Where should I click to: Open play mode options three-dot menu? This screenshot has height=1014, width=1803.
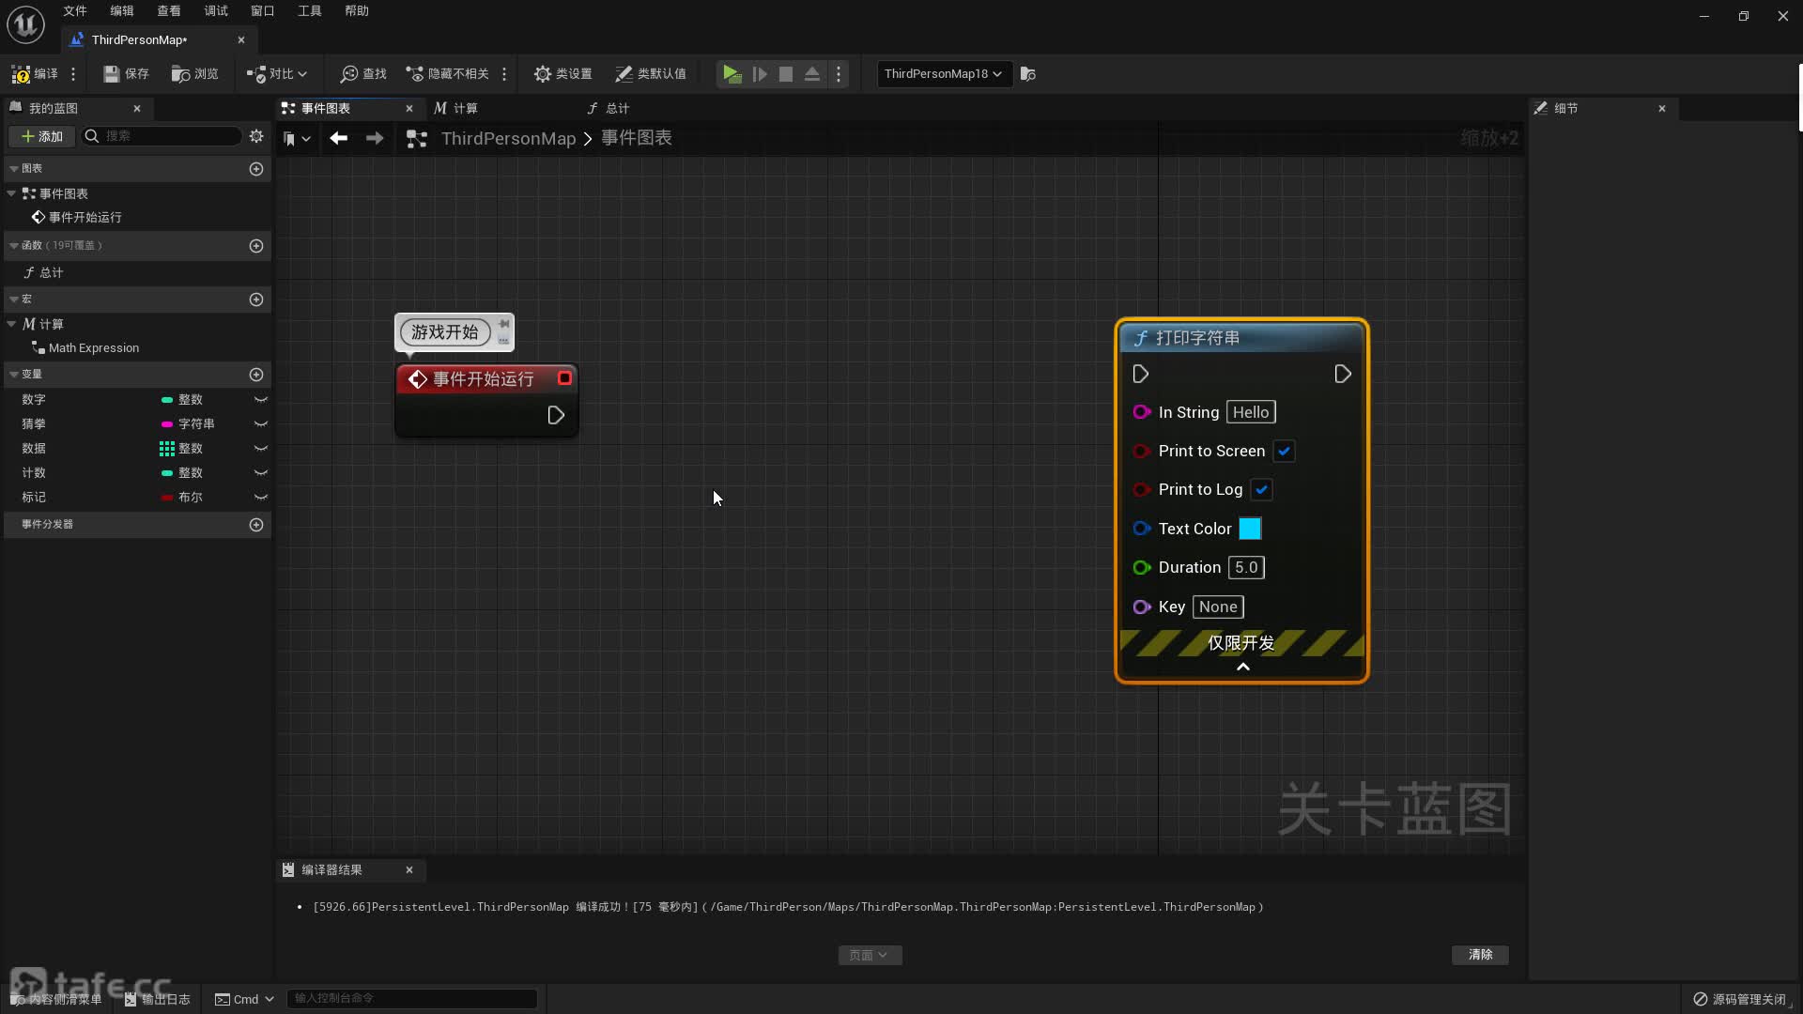(839, 73)
